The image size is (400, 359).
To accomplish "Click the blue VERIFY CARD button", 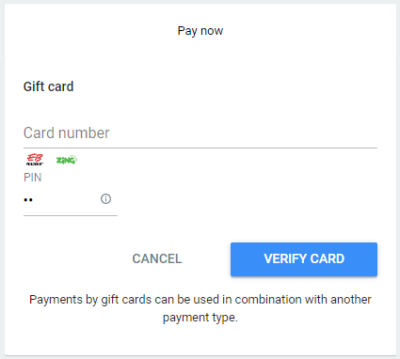I will [x=304, y=259].
